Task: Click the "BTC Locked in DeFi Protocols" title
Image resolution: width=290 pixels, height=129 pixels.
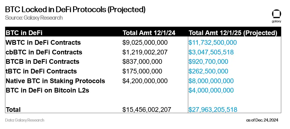Action: 75,9
